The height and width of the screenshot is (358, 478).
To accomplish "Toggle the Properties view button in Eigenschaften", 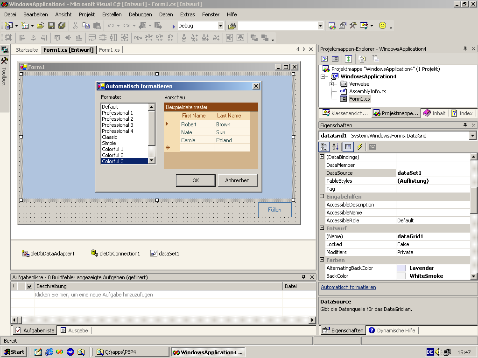I will tap(348, 147).
